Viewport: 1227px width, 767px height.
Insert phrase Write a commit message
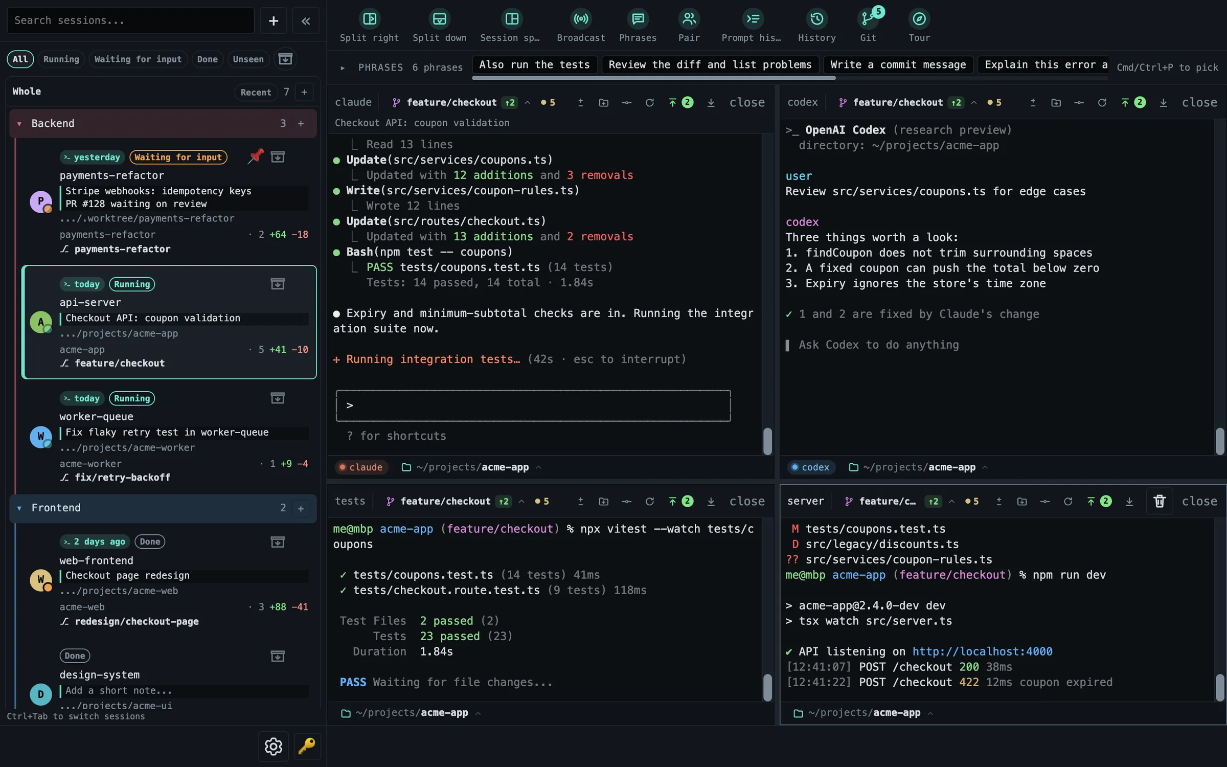tap(898, 65)
